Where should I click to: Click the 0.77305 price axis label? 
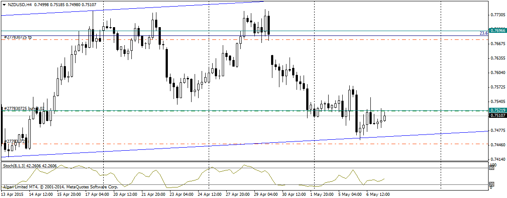(x=497, y=15)
